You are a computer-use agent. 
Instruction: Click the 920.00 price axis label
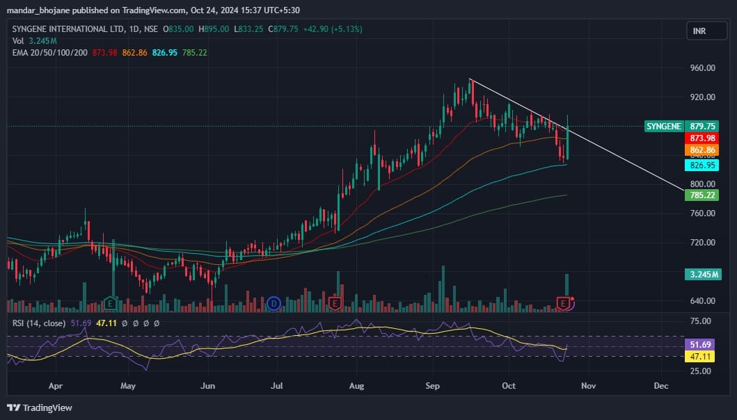coord(703,97)
